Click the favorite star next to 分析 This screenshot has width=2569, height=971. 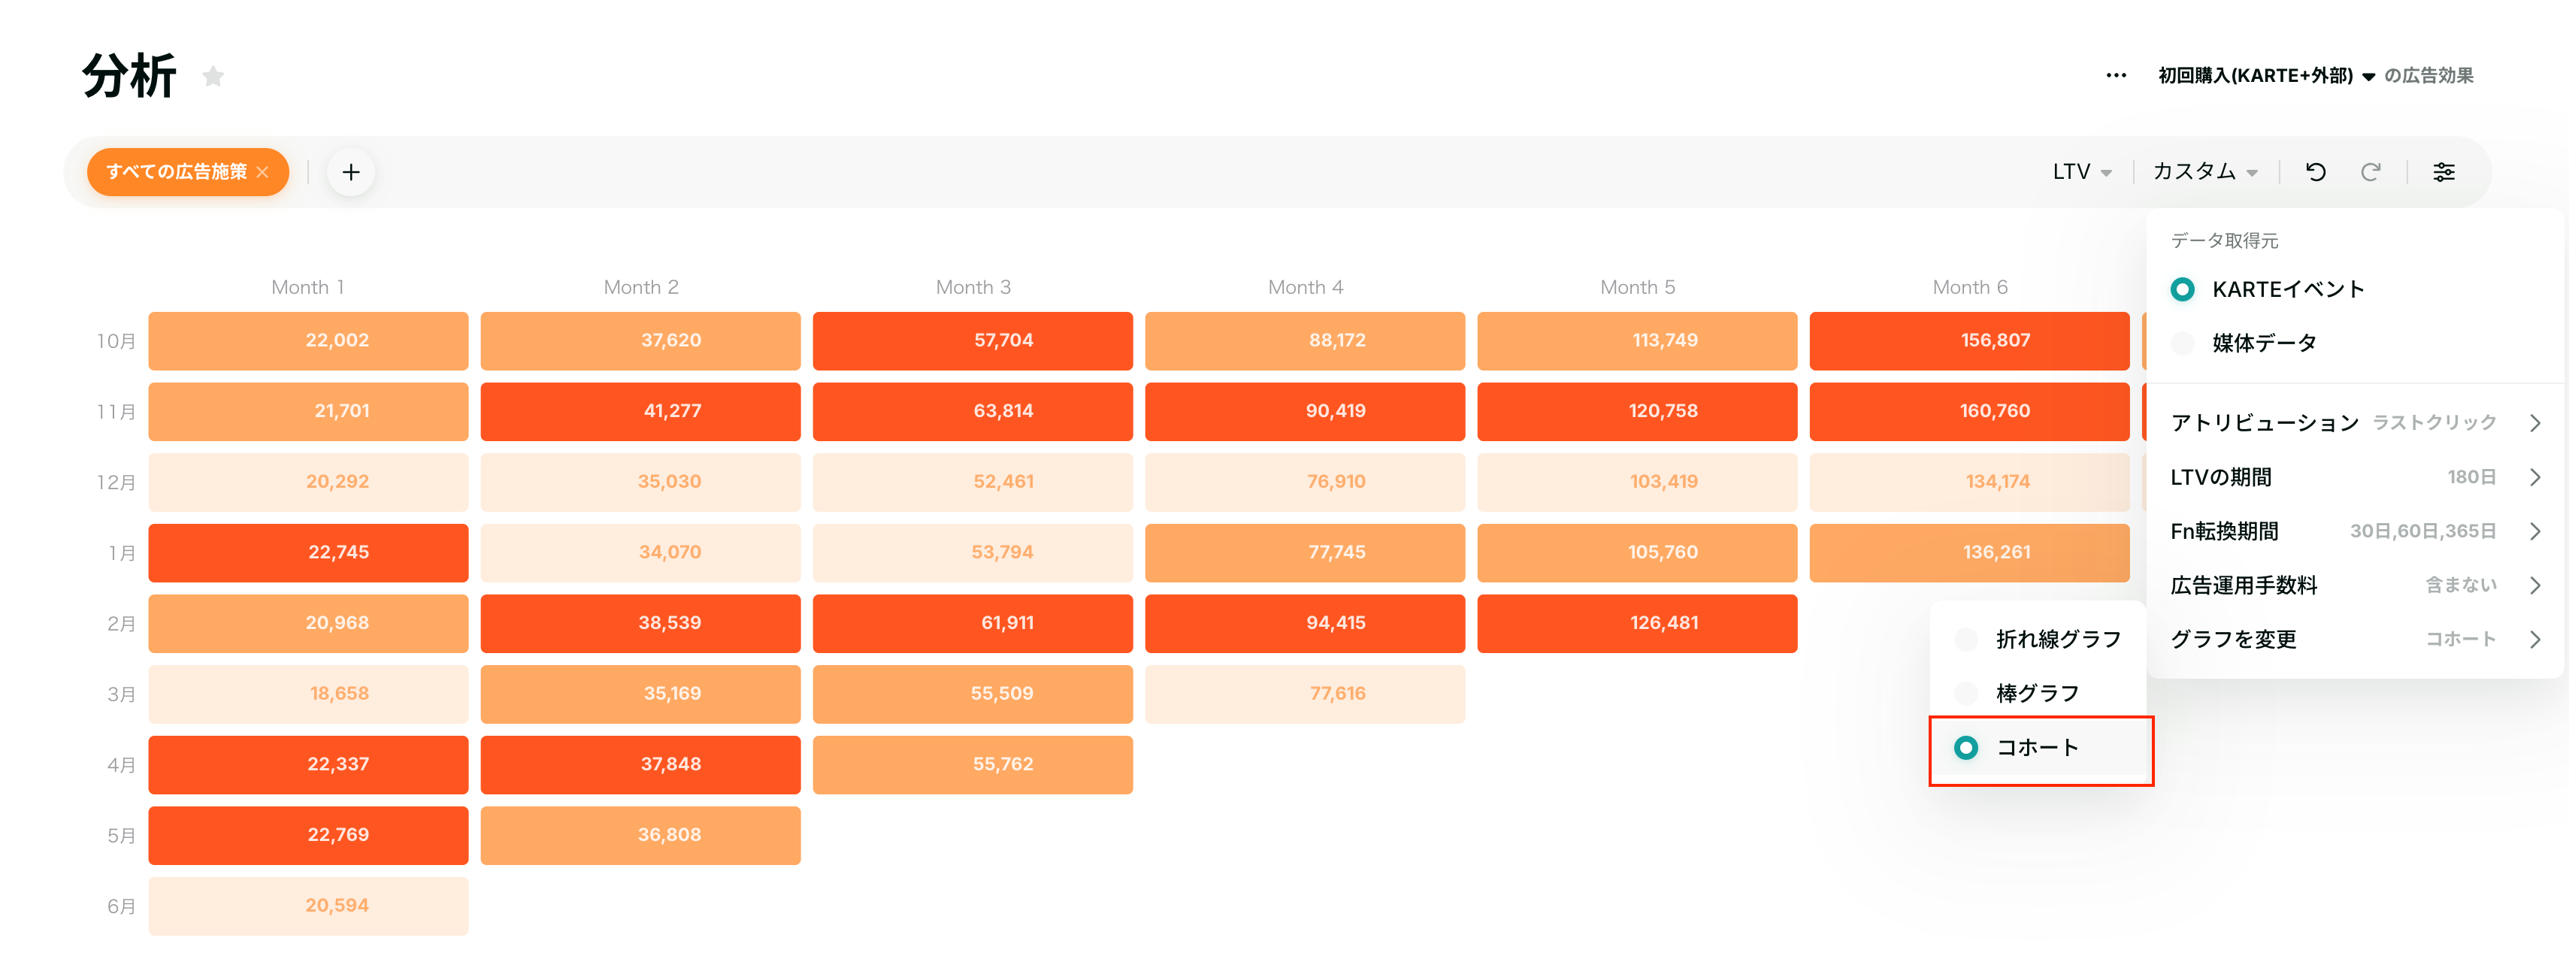click(x=213, y=76)
